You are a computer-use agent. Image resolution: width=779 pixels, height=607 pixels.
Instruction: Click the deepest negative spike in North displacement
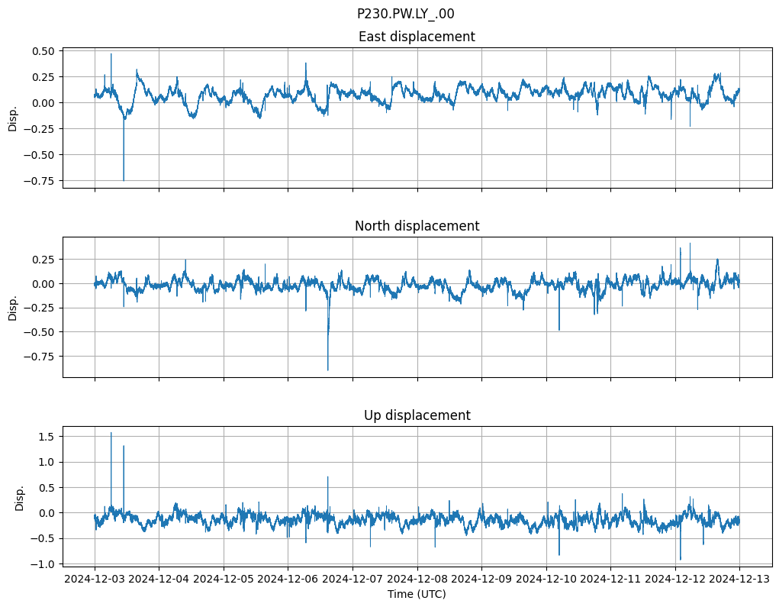[x=328, y=368]
